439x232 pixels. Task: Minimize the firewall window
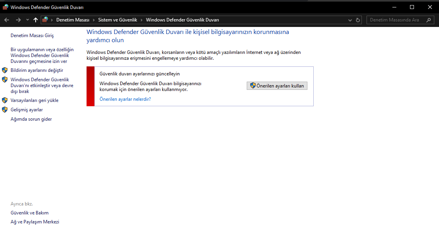[x=394, y=7]
